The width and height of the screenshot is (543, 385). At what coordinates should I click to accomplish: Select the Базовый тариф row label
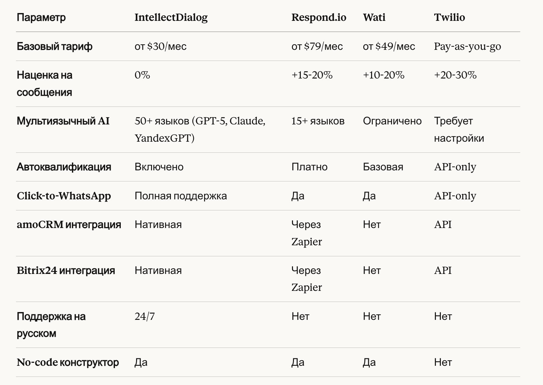tap(54, 46)
